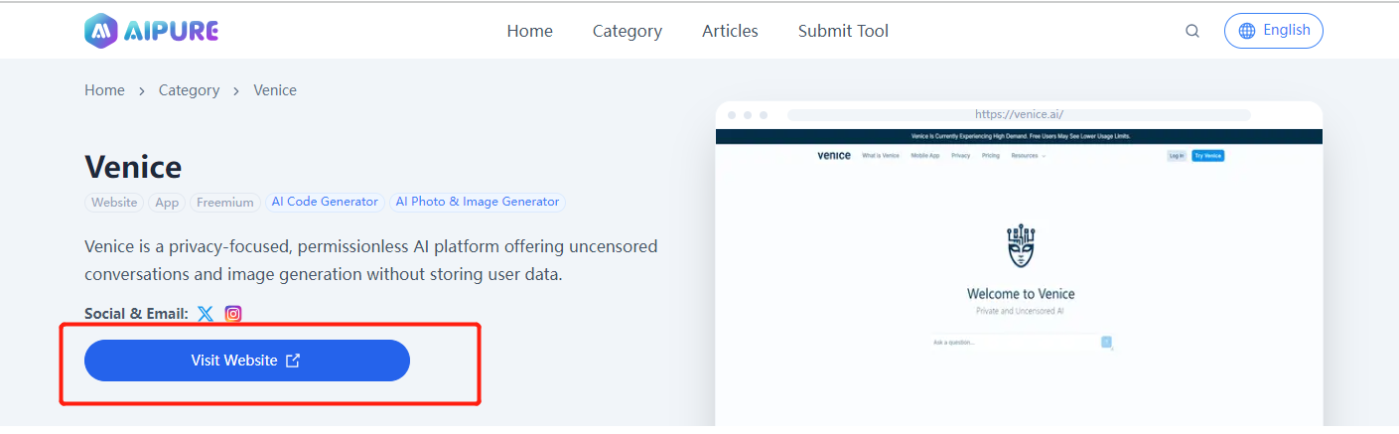Screen dimensions: 1399x434
Task: Click the AIPURE logo
Action: (x=151, y=31)
